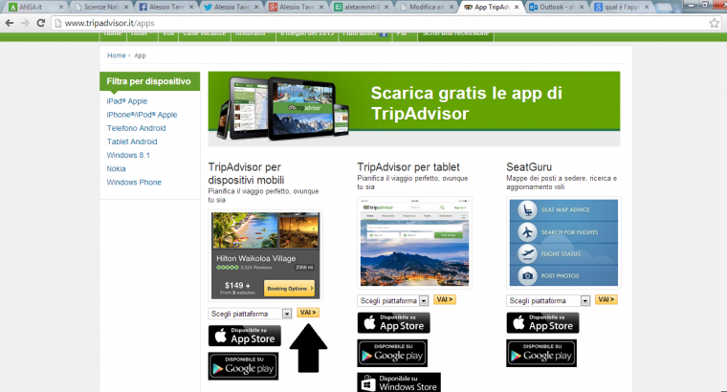The width and height of the screenshot is (727, 392).
Task: Click the browser back arrow
Action: (x=10, y=23)
